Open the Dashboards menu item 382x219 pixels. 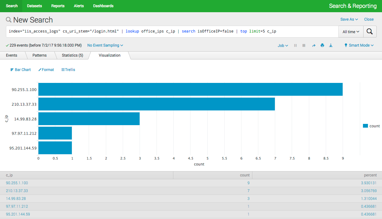[x=103, y=6]
